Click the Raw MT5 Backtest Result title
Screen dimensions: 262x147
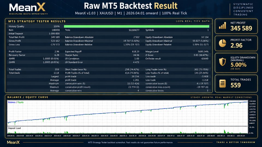(130, 6)
